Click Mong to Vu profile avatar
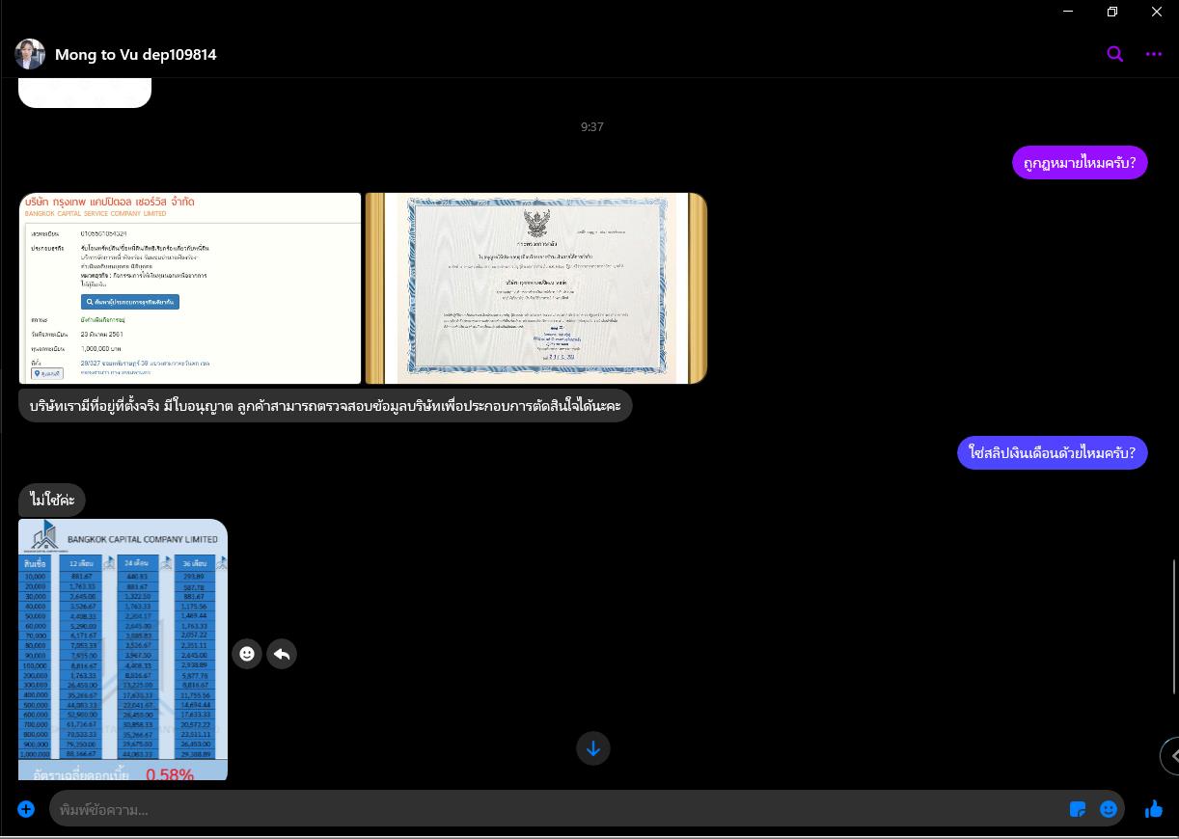The image size is (1179, 839). [30, 54]
